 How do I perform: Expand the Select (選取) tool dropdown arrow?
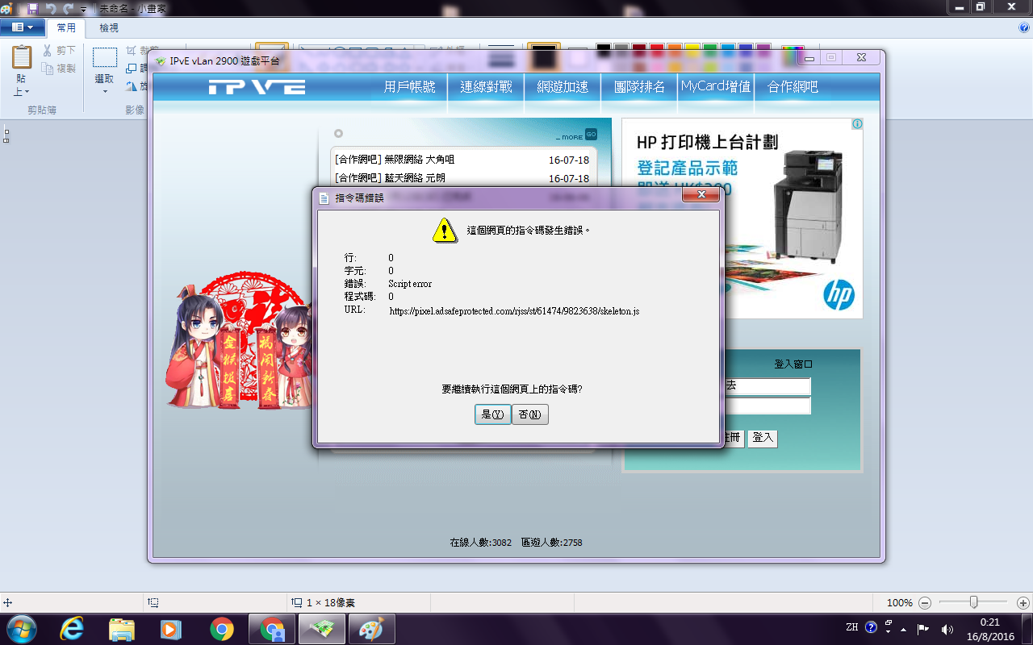[x=104, y=92]
